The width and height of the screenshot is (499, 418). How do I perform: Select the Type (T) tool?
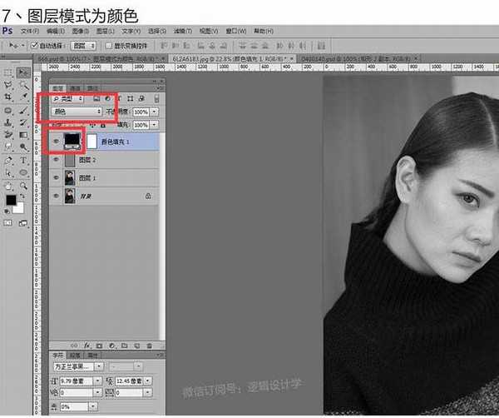click(22, 160)
